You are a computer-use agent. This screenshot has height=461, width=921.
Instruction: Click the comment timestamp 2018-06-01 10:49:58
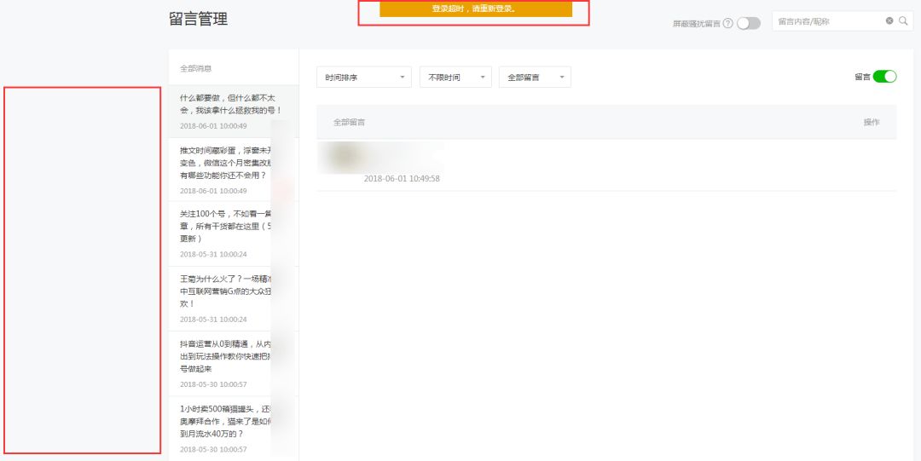402,179
